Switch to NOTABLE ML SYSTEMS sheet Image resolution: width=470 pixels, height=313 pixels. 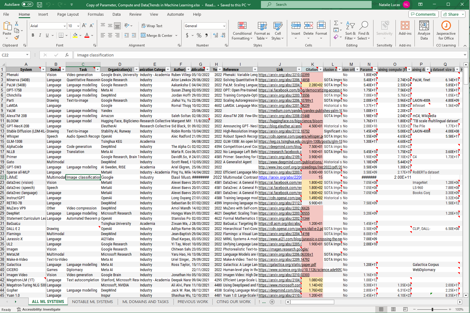[x=92, y=302]
